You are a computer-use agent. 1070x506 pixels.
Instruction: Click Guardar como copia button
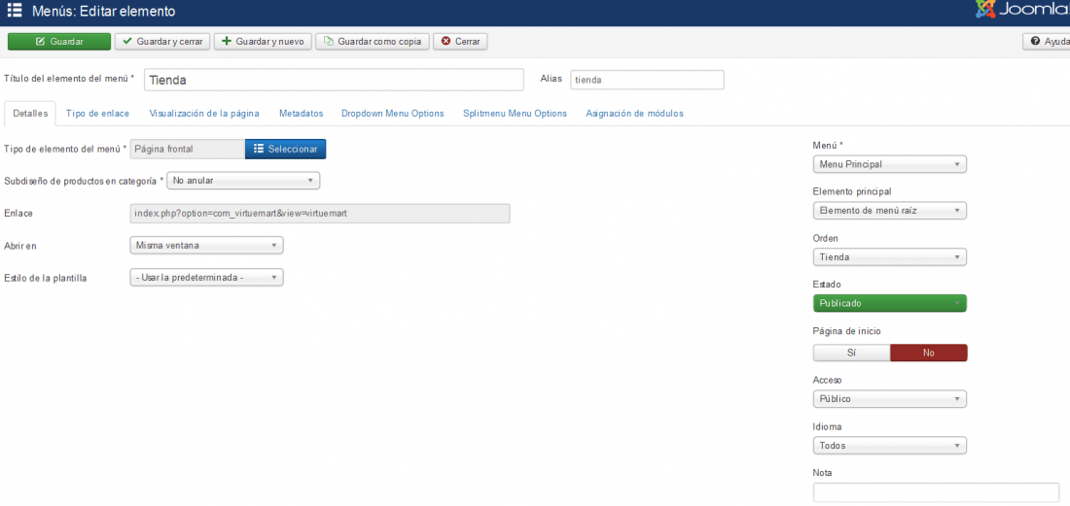click(x=373, y=42)
